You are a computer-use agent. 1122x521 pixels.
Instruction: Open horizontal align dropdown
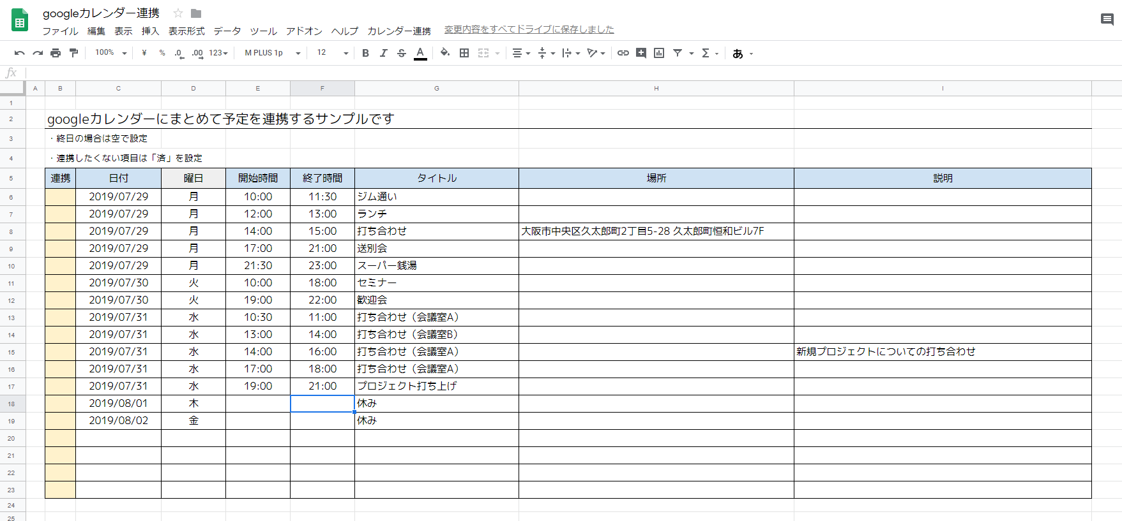[521, 53]
